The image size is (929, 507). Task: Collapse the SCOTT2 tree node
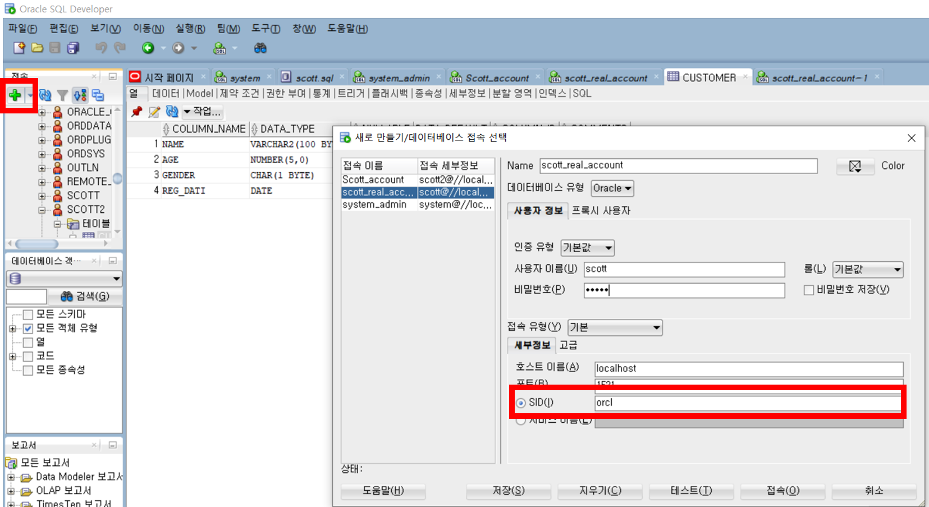42,210
